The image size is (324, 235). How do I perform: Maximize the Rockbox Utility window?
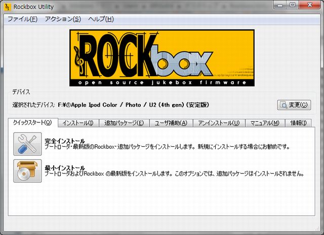point(292,5)
